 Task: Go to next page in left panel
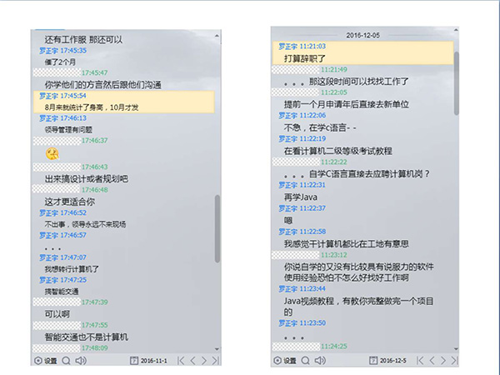tap(204, 361)
